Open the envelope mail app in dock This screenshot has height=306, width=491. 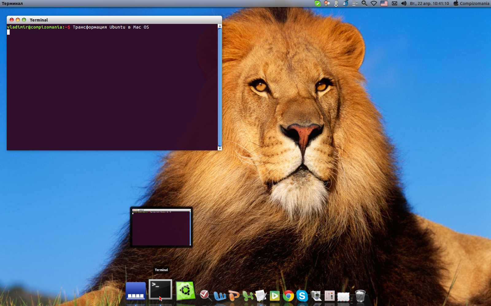tap(343, 297)
